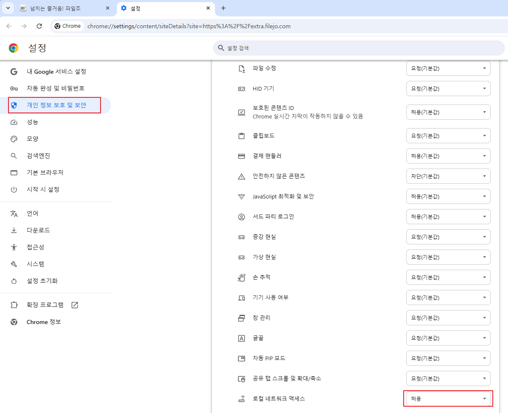The image size is (508, 413).
Task: Click the new tab plus icon
Action: 223,8
